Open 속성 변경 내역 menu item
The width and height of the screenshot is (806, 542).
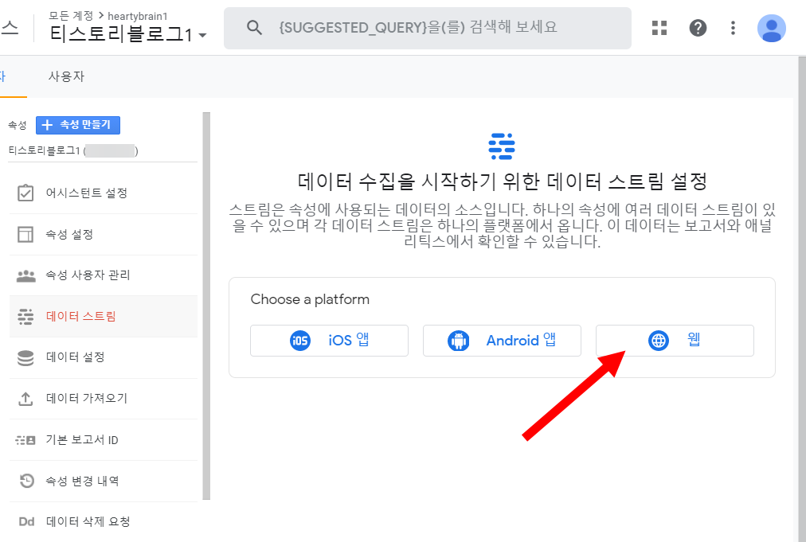point(104,481)
